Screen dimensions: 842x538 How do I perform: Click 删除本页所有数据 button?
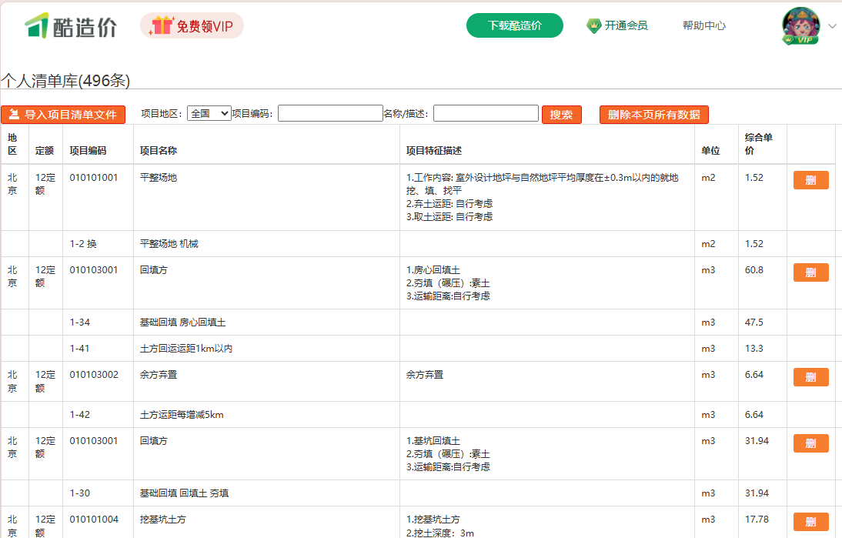[653, 115]
